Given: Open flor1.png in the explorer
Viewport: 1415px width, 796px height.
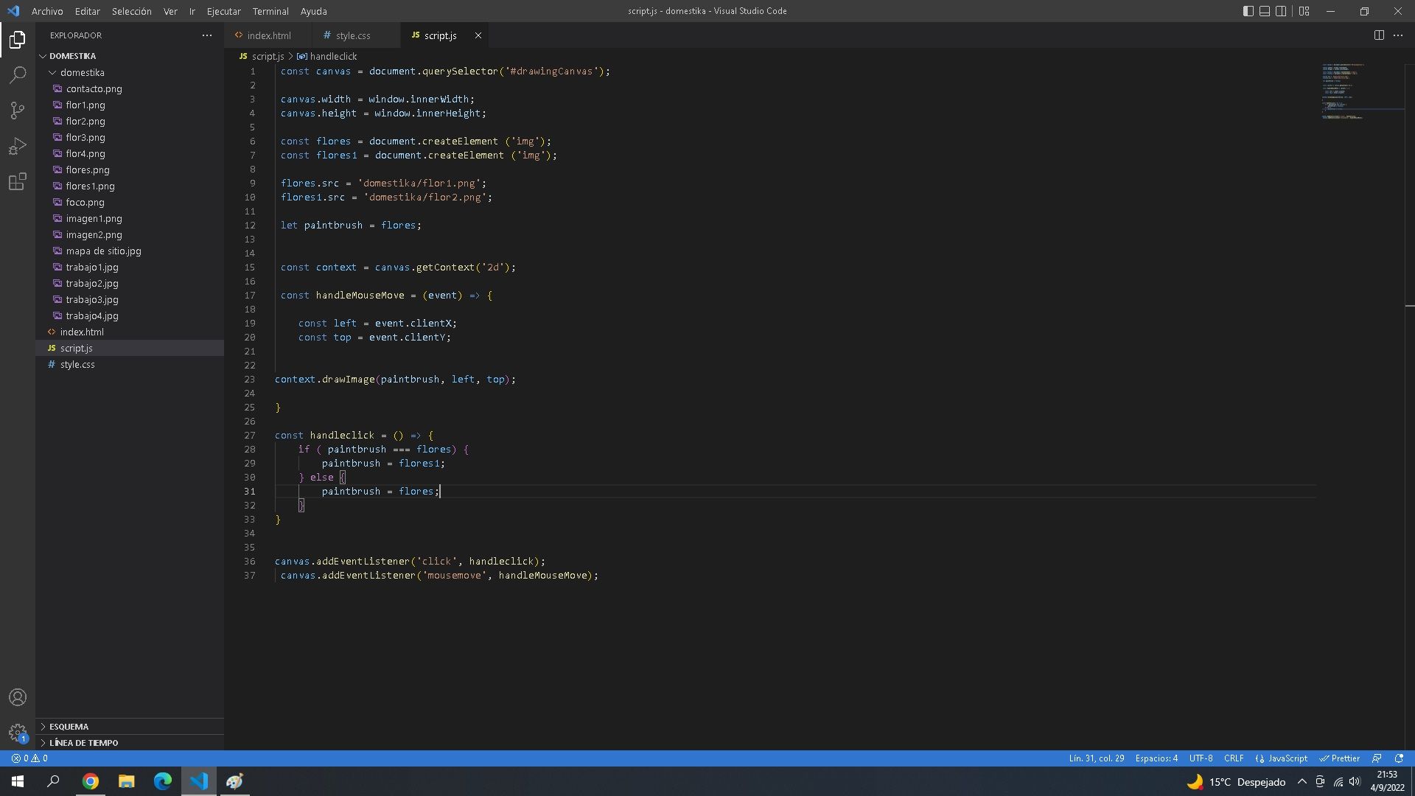Looking at the screenshot, I should pyautogui.click(x=85, y=105).
